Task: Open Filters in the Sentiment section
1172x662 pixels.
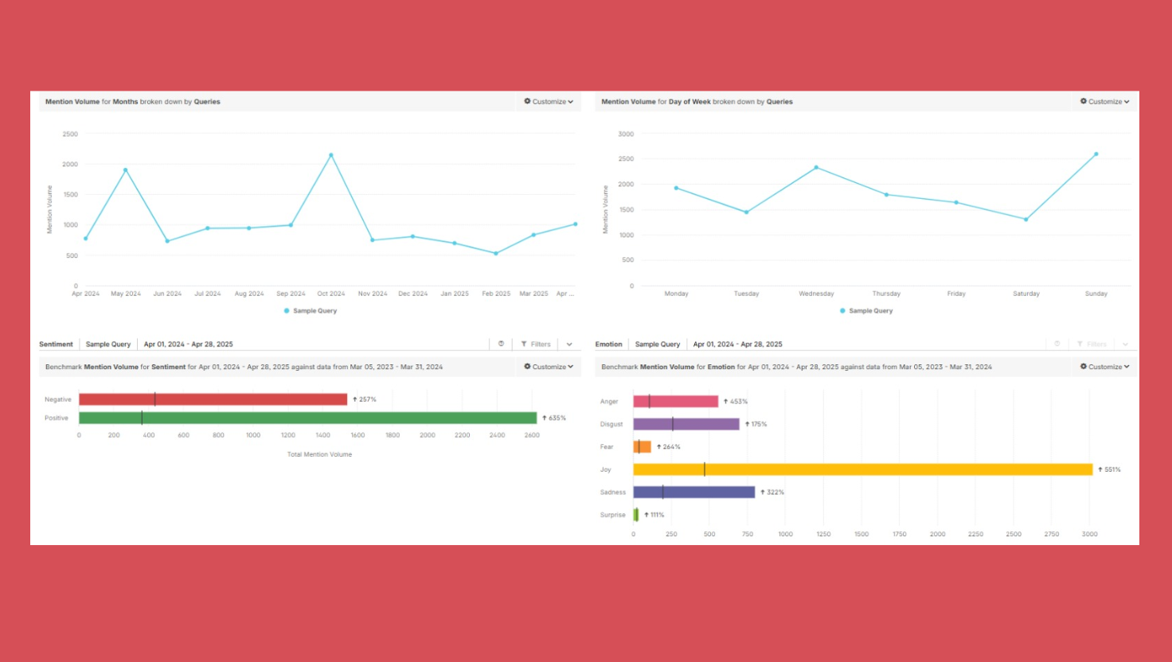Action: pos(536,344)
